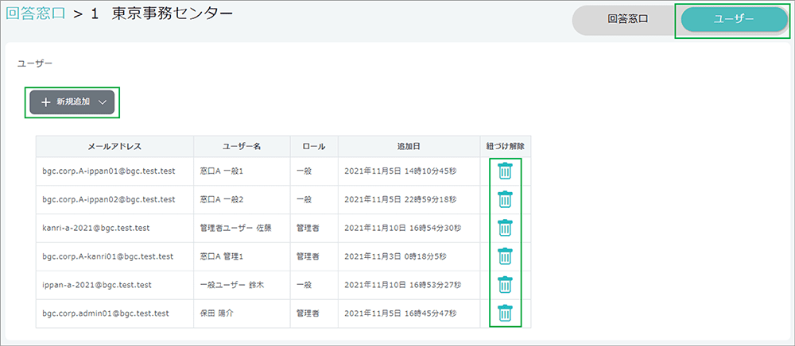Click trash icon for bgc.corp.A-ippan01 user
The width and height of the screenshot is (795, 346).
(x=505, y=171)
